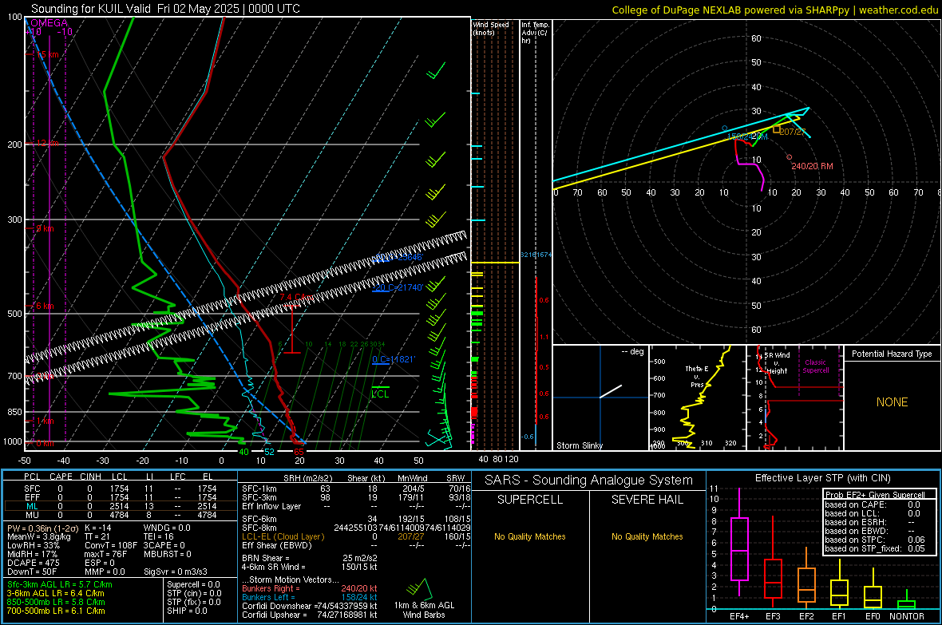Click the '-20 C=21740' level label
This screenshot has width=942, height=625.
tap(398, 288)
